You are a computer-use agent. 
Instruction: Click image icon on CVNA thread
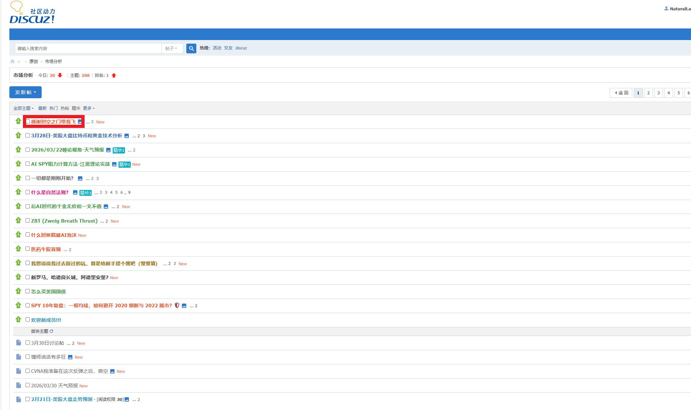[x=112, y=372]
